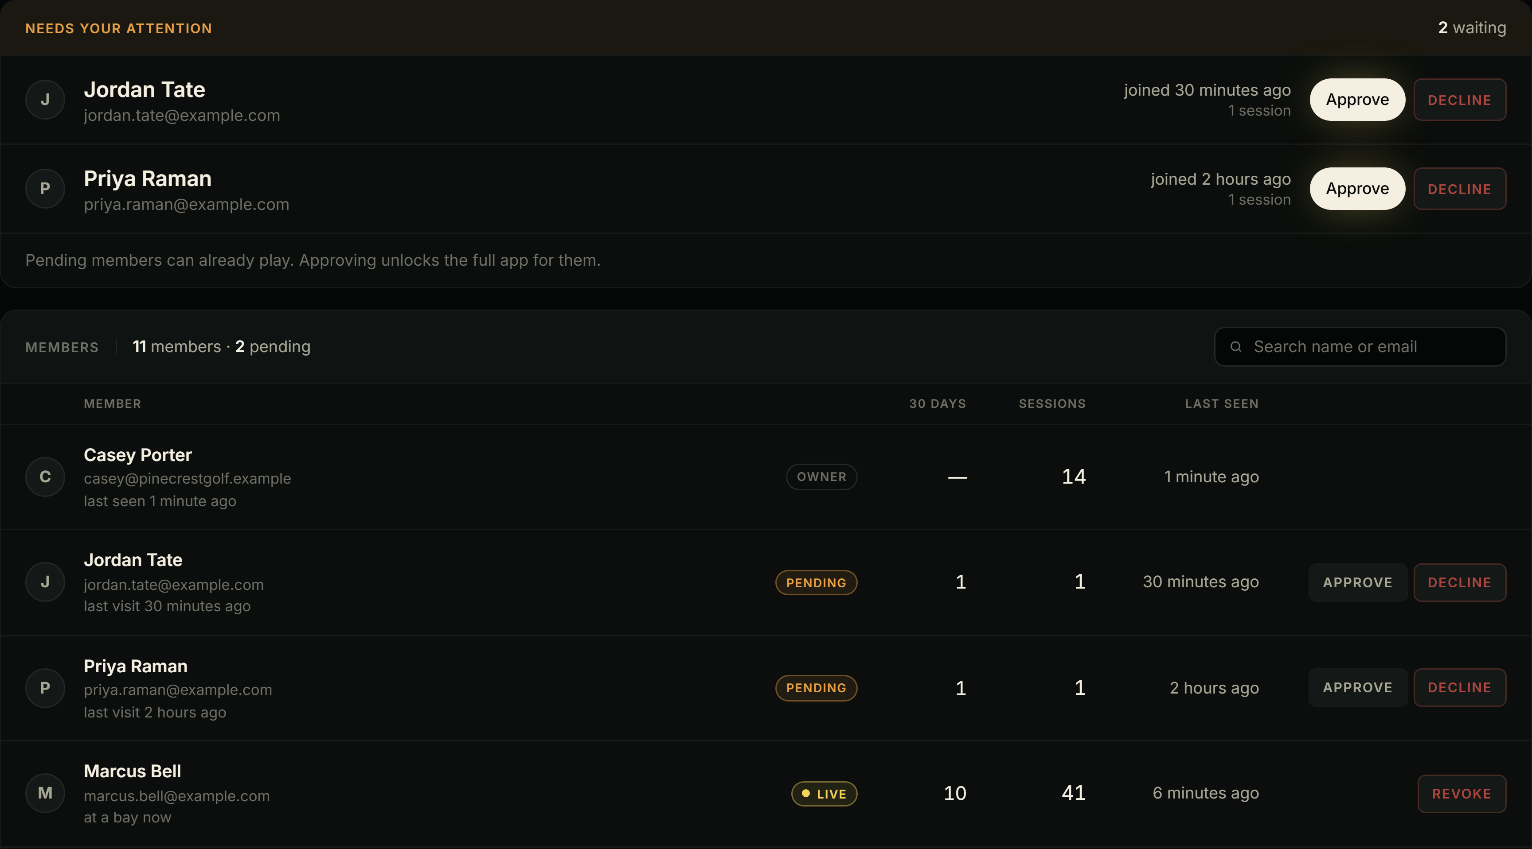
Task: Click marcus.bell@example.com email
Action: tap(176, 796)
